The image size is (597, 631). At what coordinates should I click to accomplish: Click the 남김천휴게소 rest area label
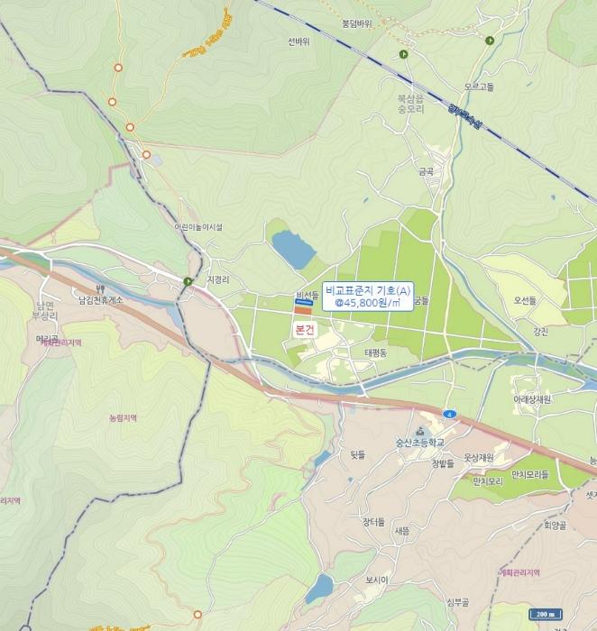101,300
